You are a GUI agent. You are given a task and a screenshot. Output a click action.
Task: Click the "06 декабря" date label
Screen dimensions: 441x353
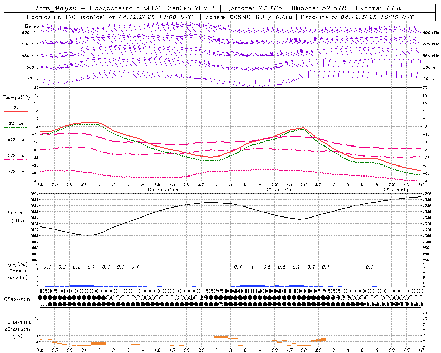(280, 190)
